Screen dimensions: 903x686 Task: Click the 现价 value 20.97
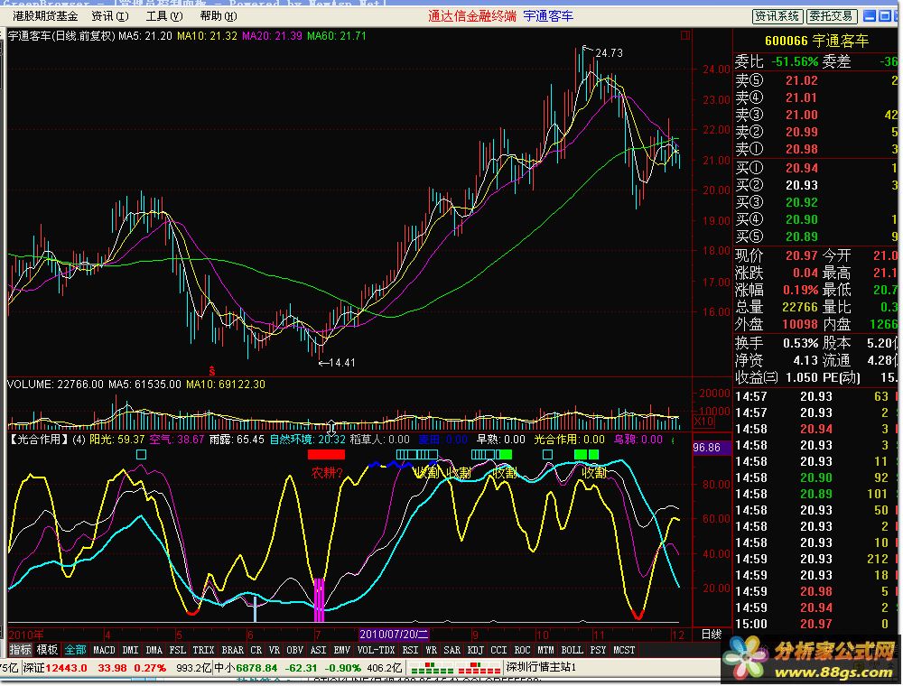802,255
